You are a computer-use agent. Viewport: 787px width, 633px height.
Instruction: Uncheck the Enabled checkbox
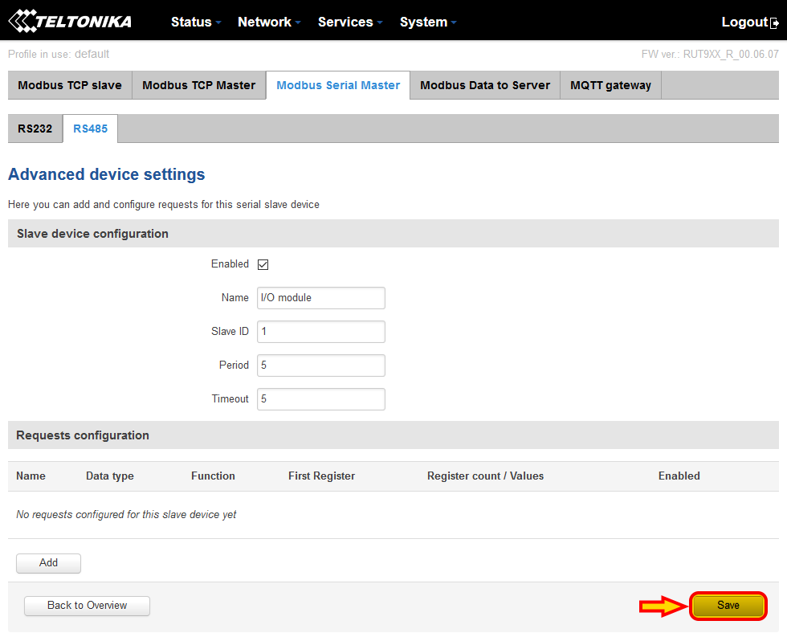coord(263,264)
